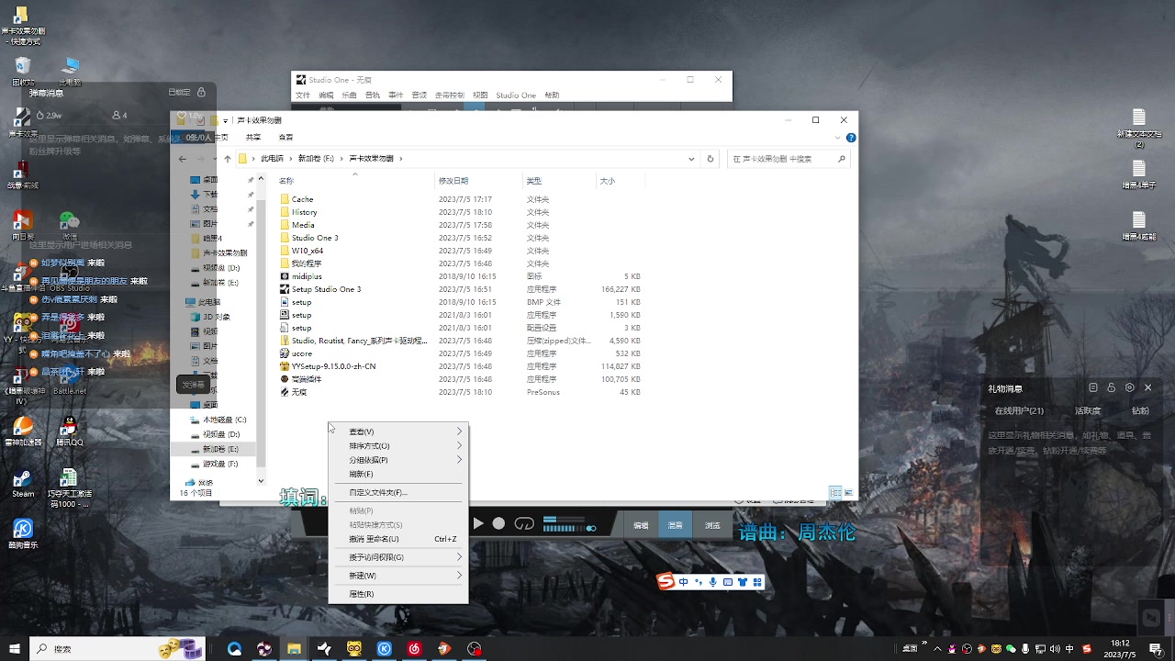The width and height of the screenshot is (1175, 661).
Task: Open the Steam desktop shortcut
Action: tap(23, 483)
